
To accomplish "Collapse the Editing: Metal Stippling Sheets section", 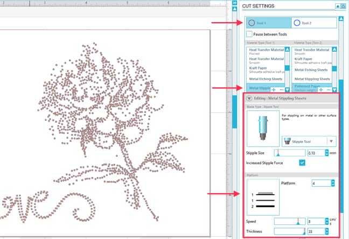I will pos(249,98).
